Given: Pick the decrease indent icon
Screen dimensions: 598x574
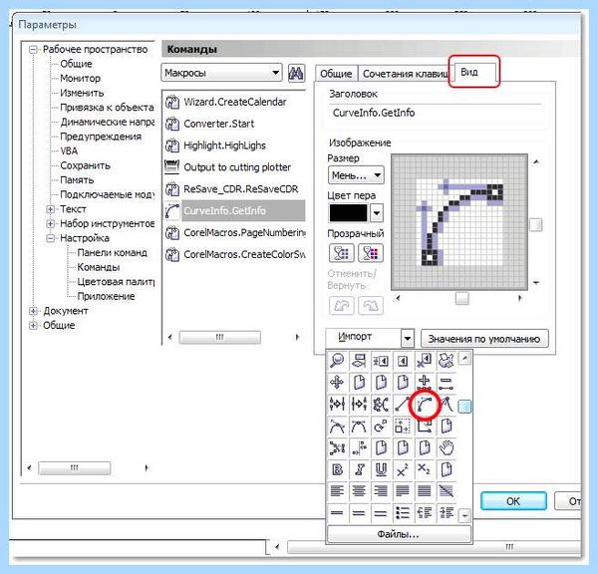Looking at the screenshot, I should pos(425,513).
